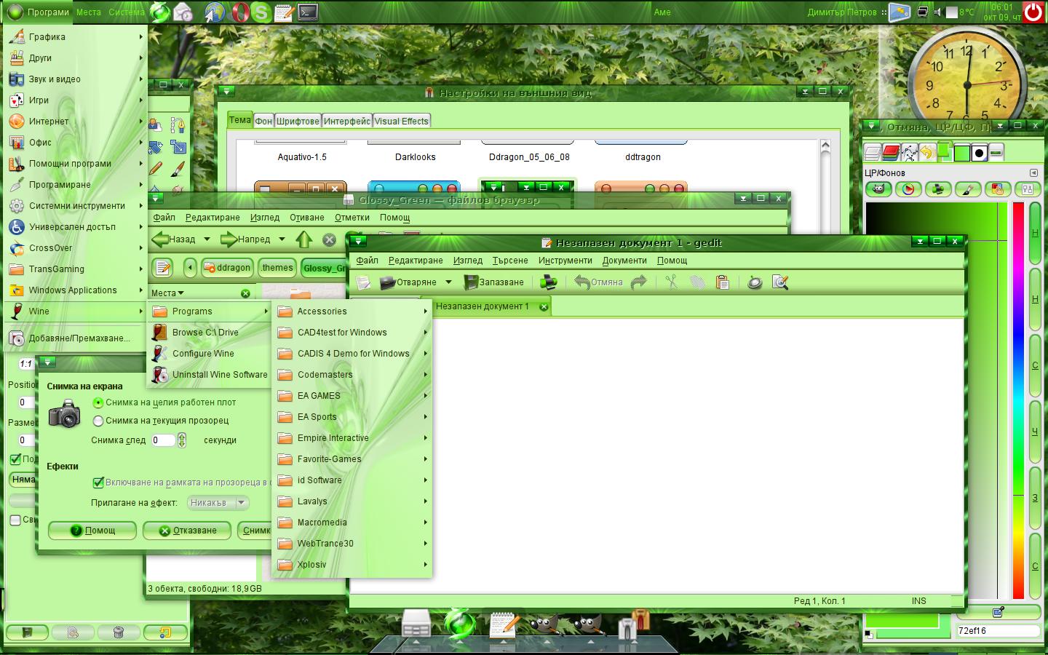Expand the 'Codemasters' submenu
Screen dimensions: 1048x655
352,375
